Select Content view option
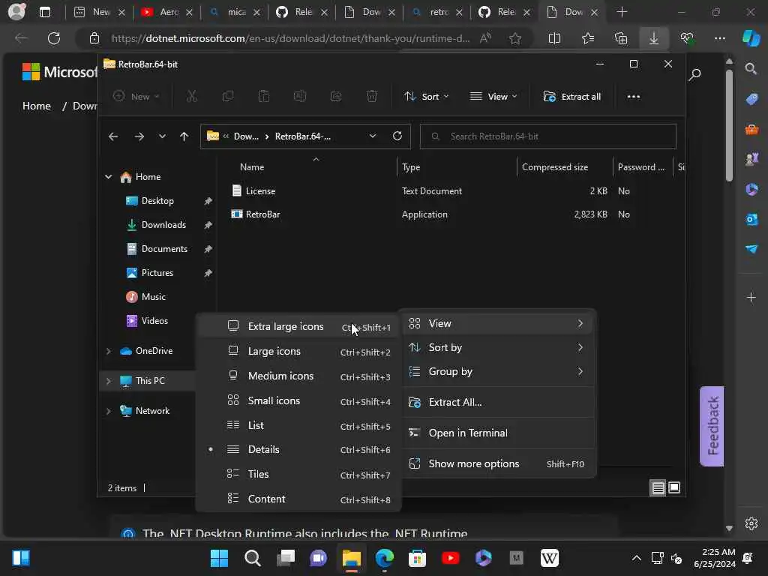768x576 pixels. click(298, 499)
